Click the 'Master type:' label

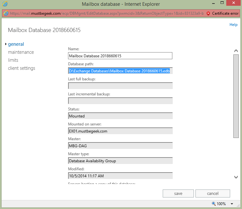click(x=79, y=154)
